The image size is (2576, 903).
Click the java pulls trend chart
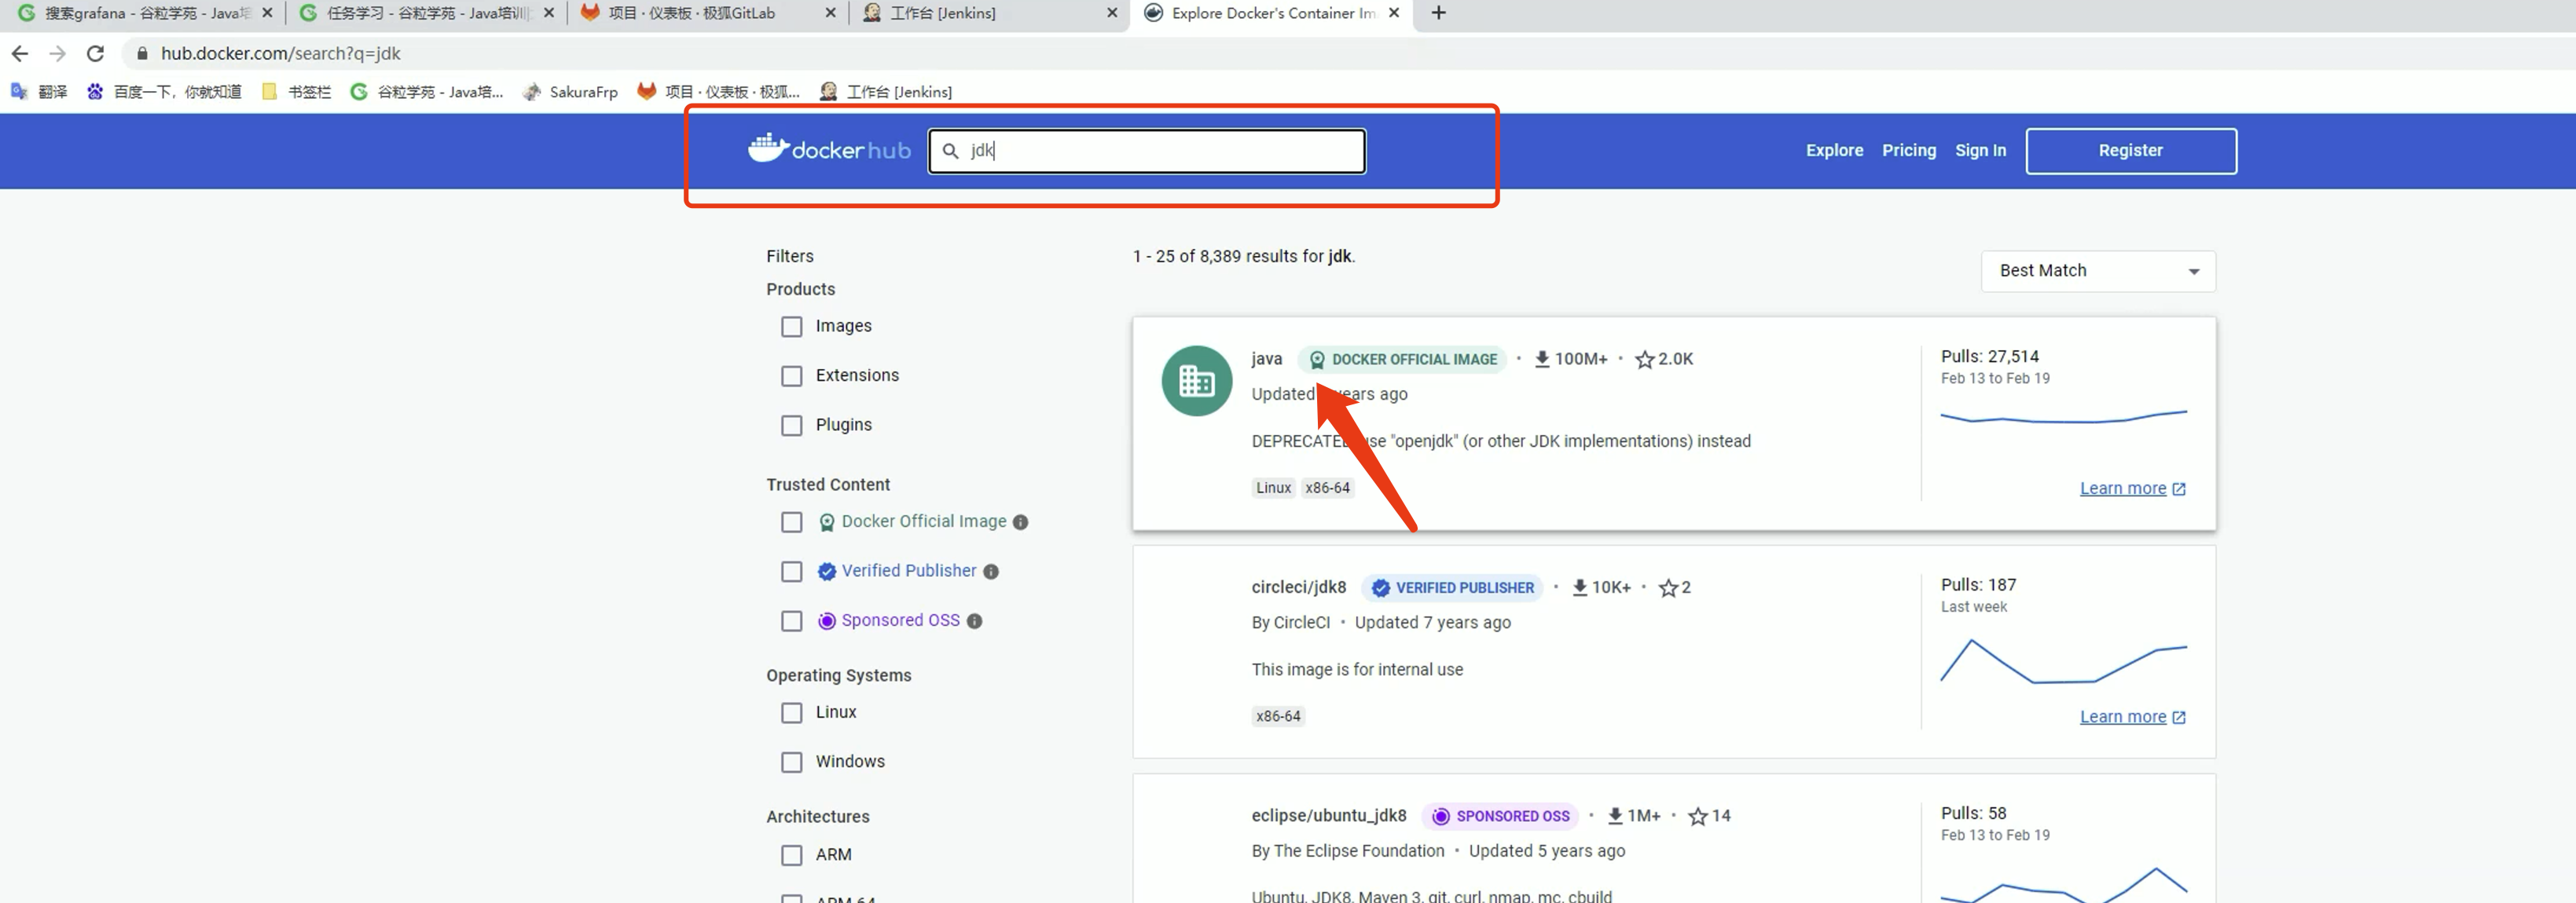click(2063, 415)
